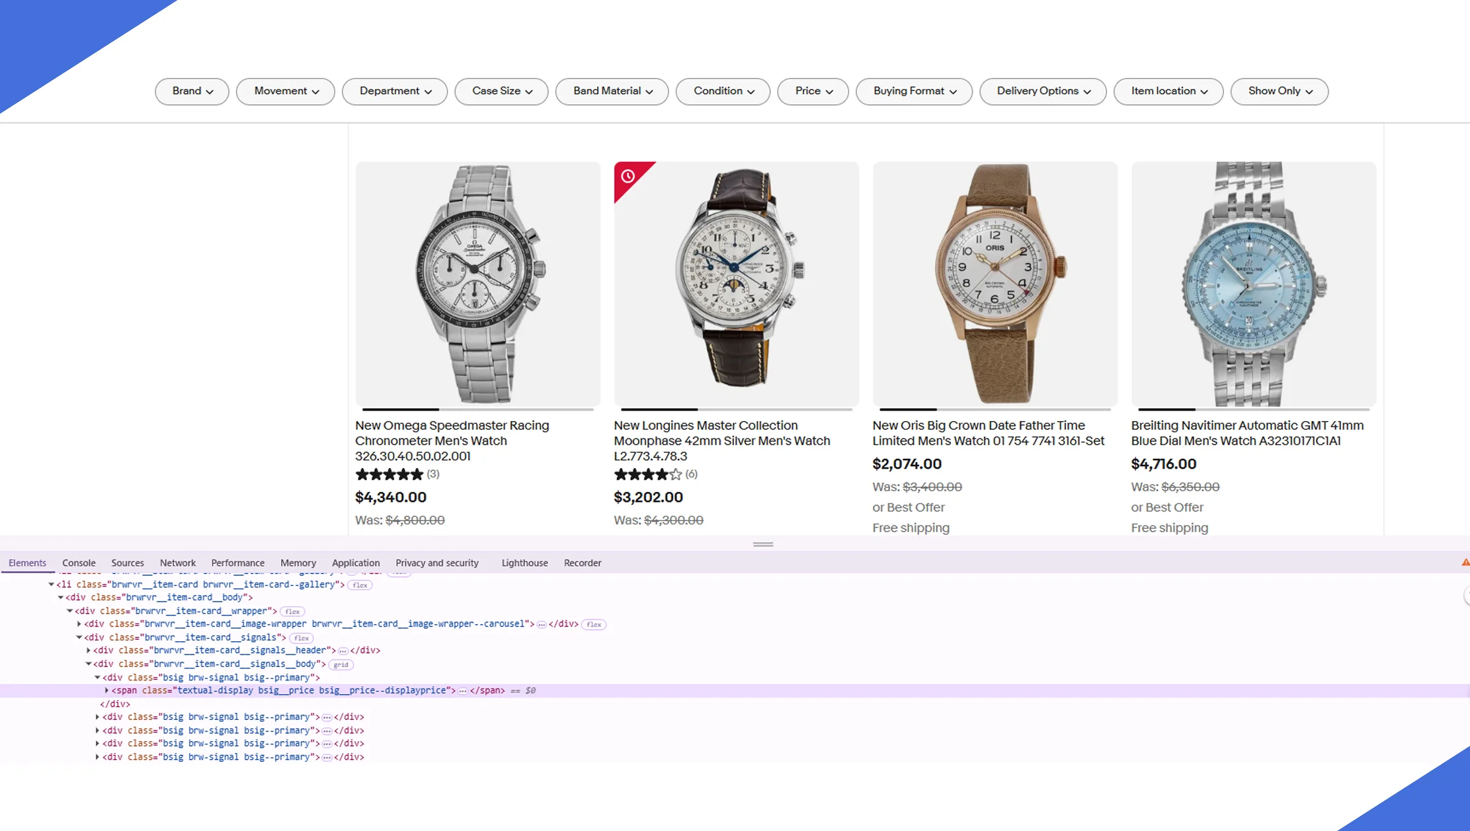Open Breitling Navitimer listing title link

pyautogui.click(x=1246, y=433)
